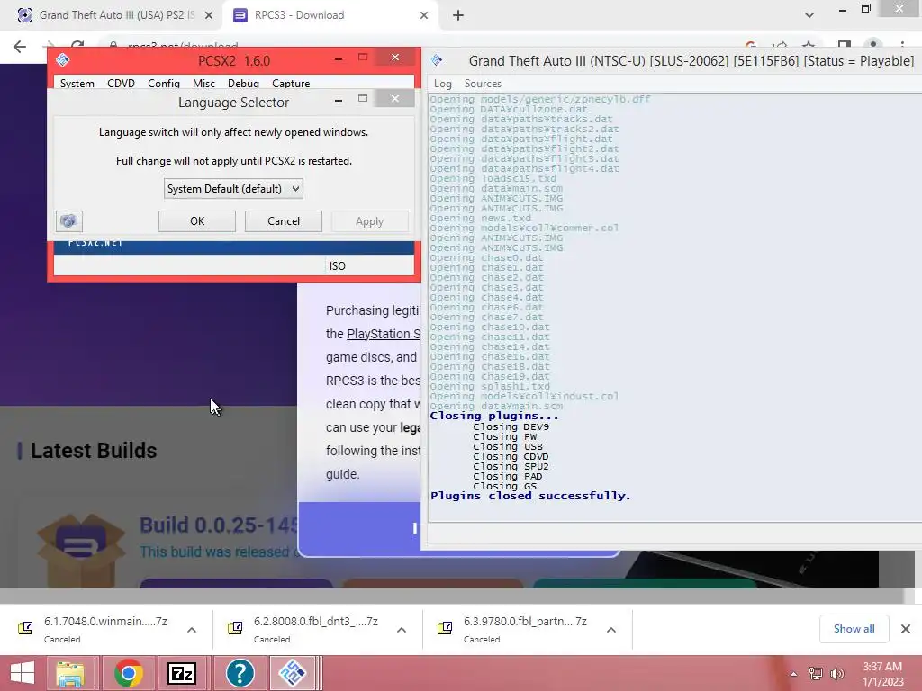This screenshot has width=922, height=691.
Task: Click the Build 0.0.25 heading link
Action: pos(219,525)
